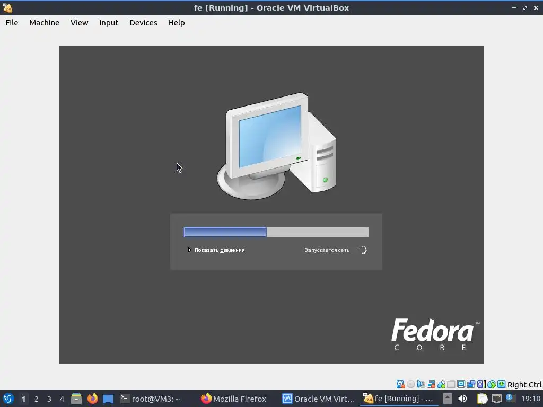Click the show desktop icon
The width and height of the screenshot is (543, 407).
tap(108, 399)
